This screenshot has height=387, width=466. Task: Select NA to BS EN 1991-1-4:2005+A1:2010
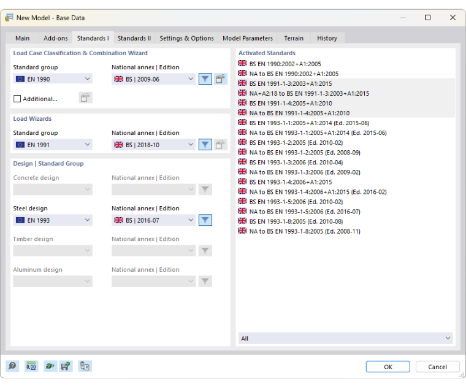click(x=346, y=113)
